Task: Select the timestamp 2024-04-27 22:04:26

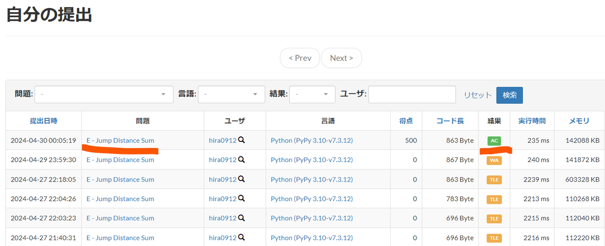Action: (x=43, y=199)
